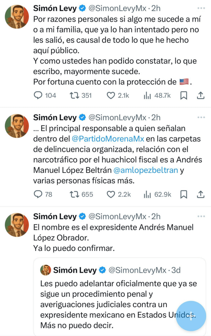Screen dimensions: 211x336
Task: Repost the tweet with 655 retweets
Action: (x=74, y=195)
